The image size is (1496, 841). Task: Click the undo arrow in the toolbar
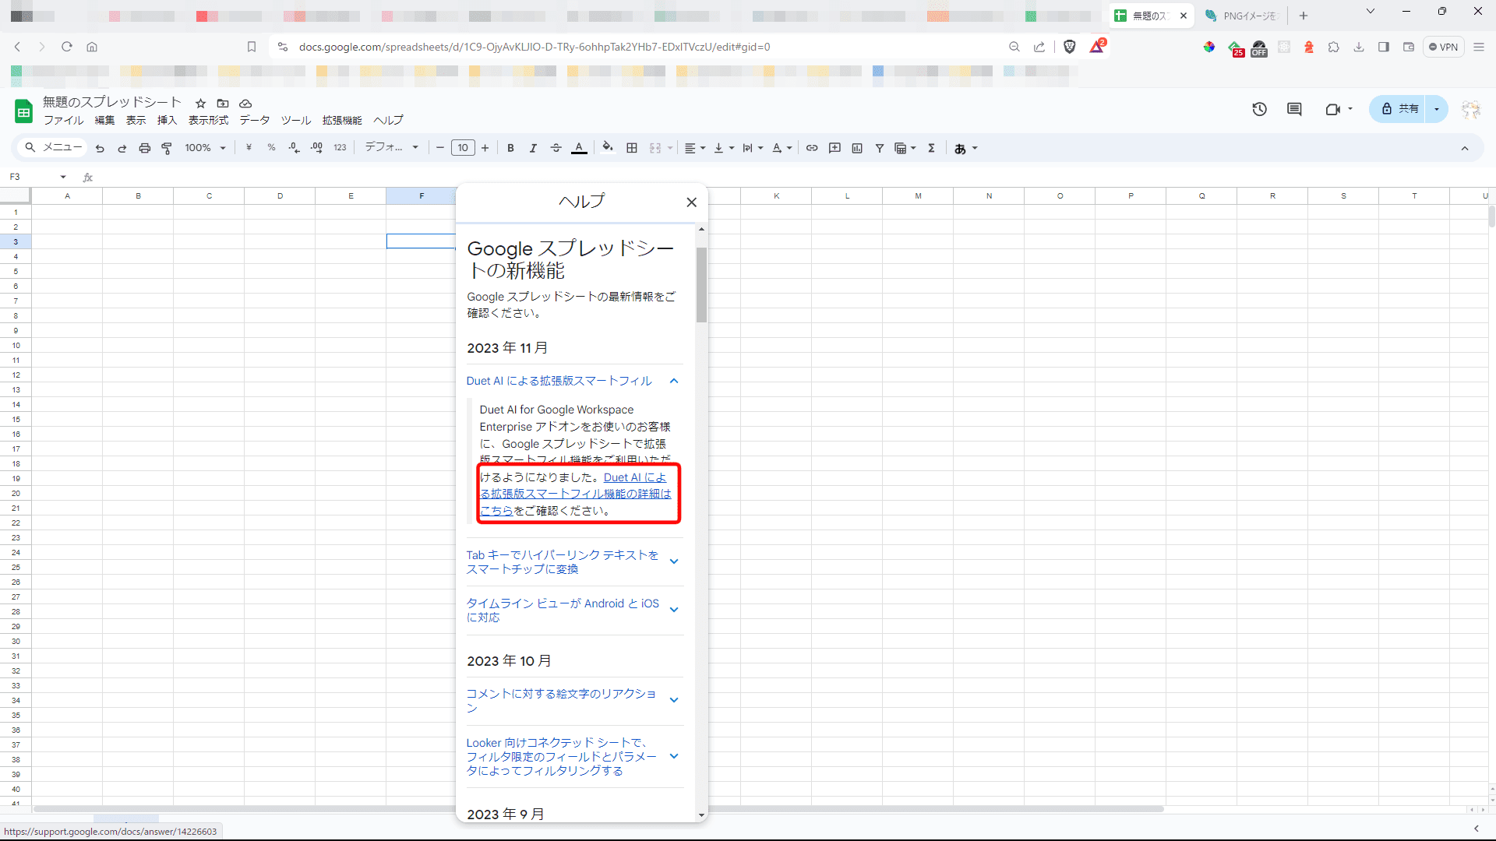(x=100, y=148)
